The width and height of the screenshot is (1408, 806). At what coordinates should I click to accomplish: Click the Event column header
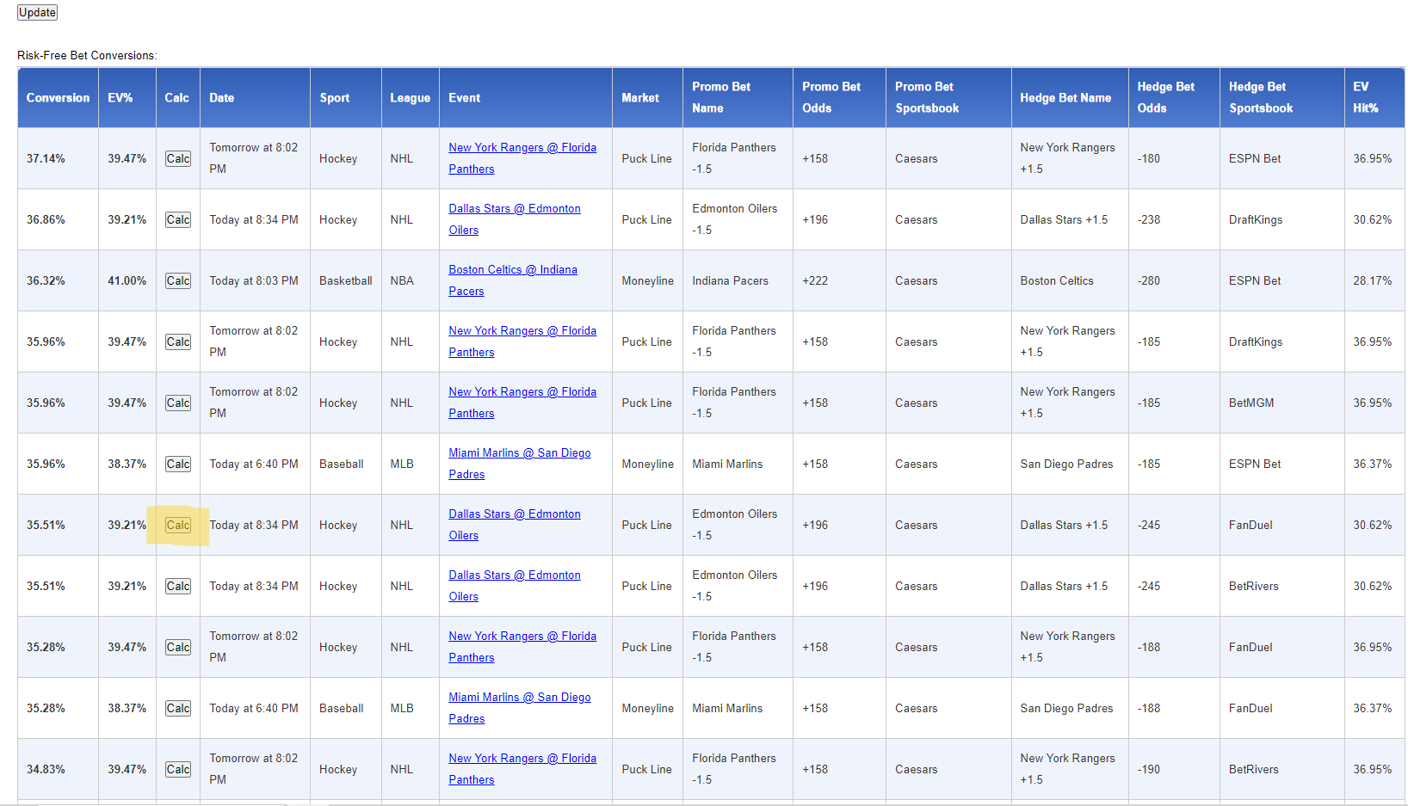tap(526, 98)
